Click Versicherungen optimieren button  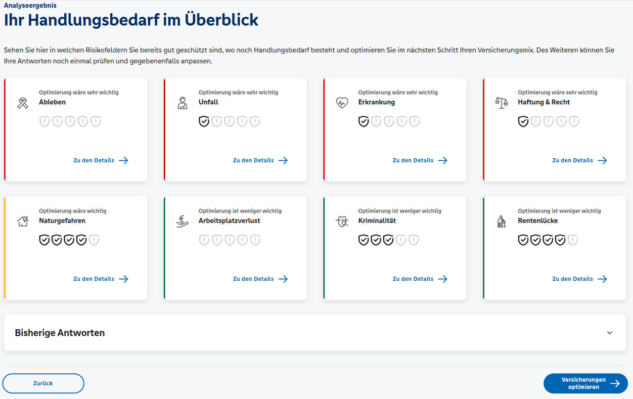[x=586, y=383]
